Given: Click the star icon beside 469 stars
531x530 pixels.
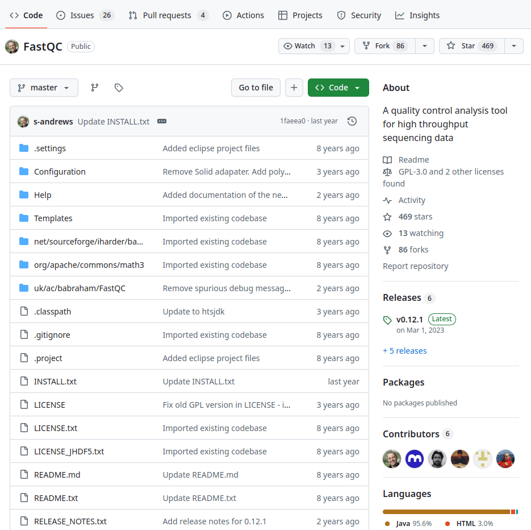Looking at the screenshot, I should coord(387,217).
